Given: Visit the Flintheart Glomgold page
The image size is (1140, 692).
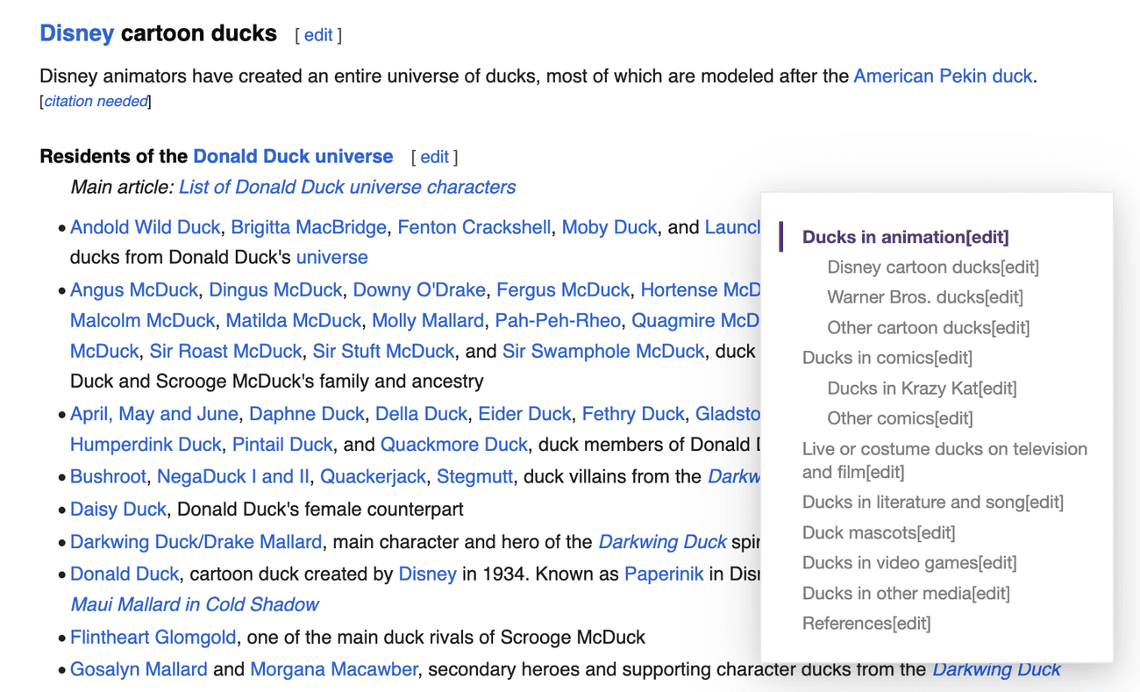Looking at the screenshot, I should tap(153, 637).
